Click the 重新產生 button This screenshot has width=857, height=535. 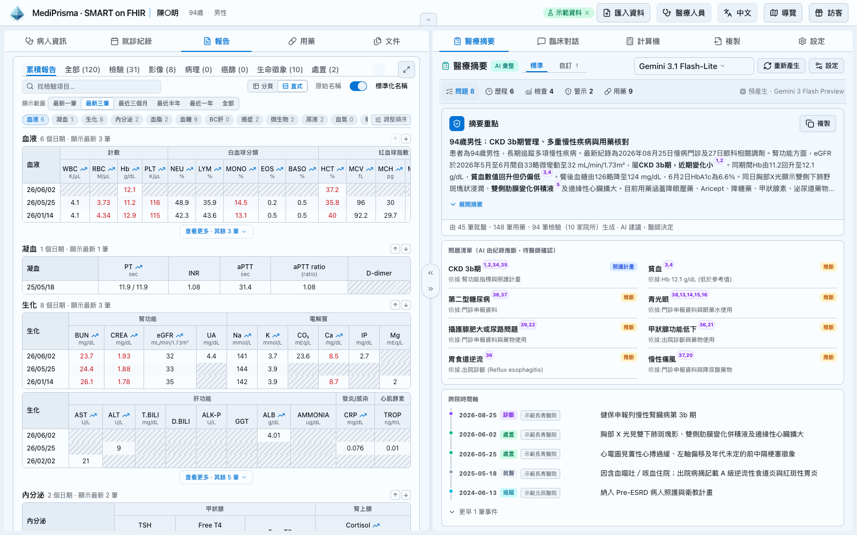pyautogui.click(x=781, y=66)
